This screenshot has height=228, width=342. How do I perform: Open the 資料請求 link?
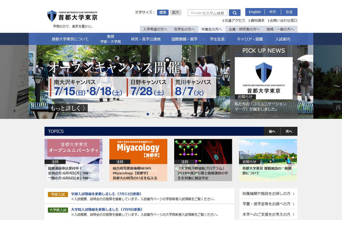pyautogui.click(x=256, y=20)
